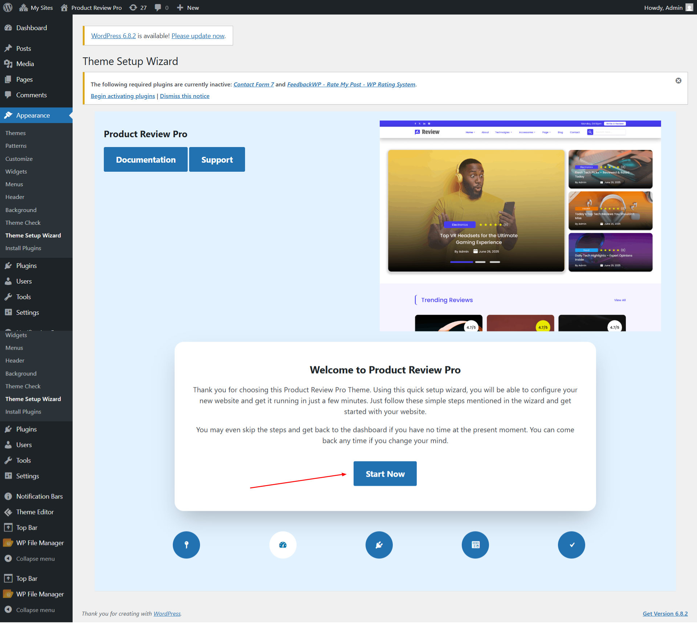
Task: Follow the WordPress 6.8.2 link
Action: click(114, 36)
